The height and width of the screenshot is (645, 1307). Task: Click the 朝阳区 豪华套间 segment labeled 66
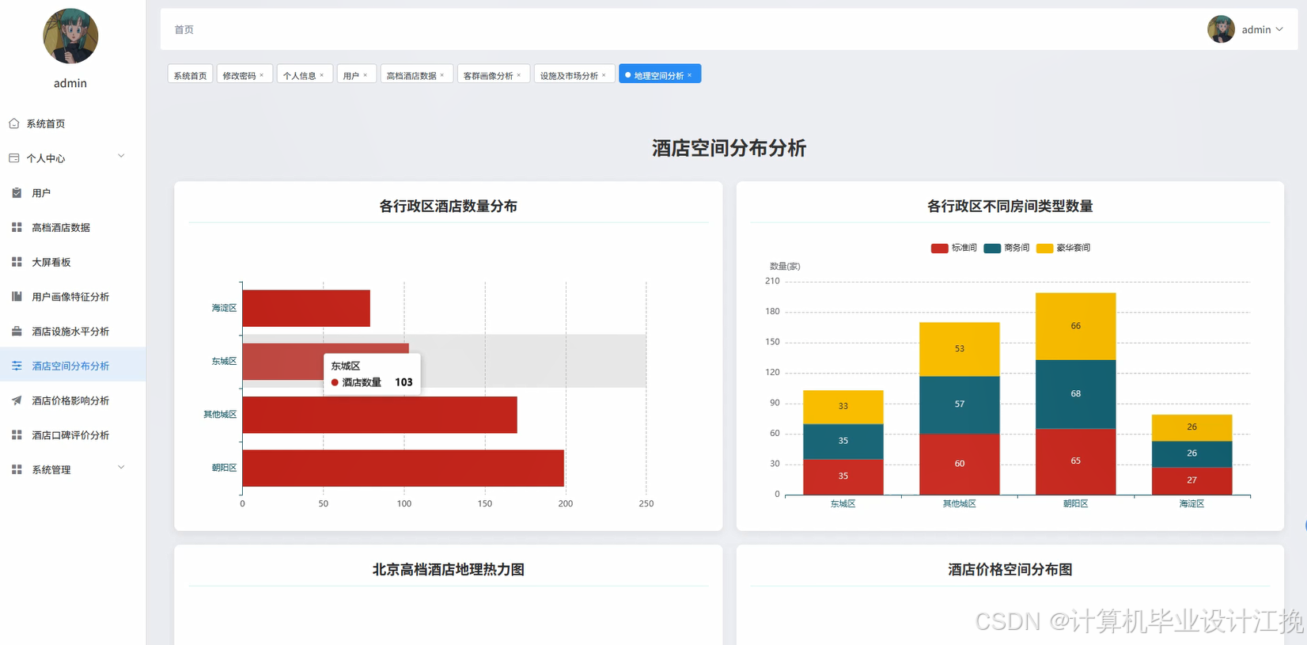1076,326
